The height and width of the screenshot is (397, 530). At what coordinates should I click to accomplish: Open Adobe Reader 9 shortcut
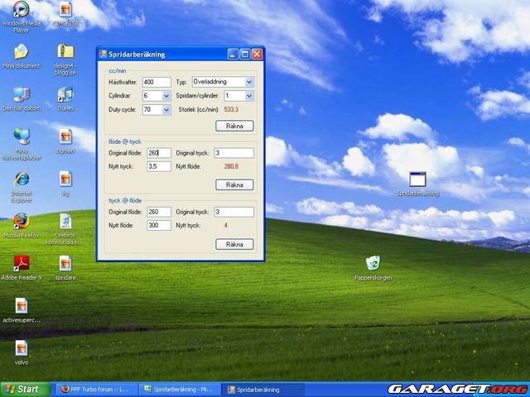pyautogui.click(x=21, y=264)
